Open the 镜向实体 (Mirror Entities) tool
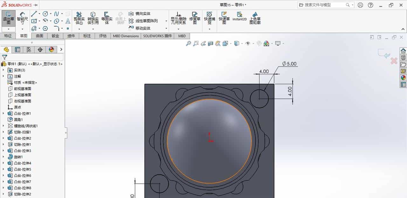This screenshot has width=407, height=198. [x=141, y=13]
